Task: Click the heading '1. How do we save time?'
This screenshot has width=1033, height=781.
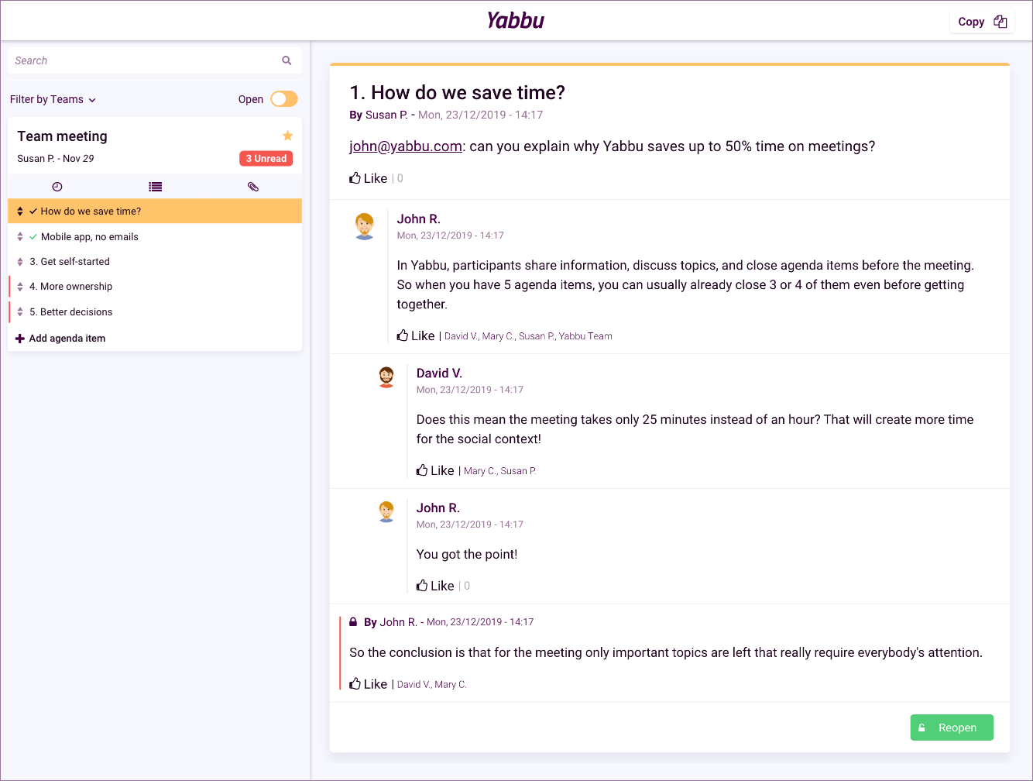Action: point(458,93)
